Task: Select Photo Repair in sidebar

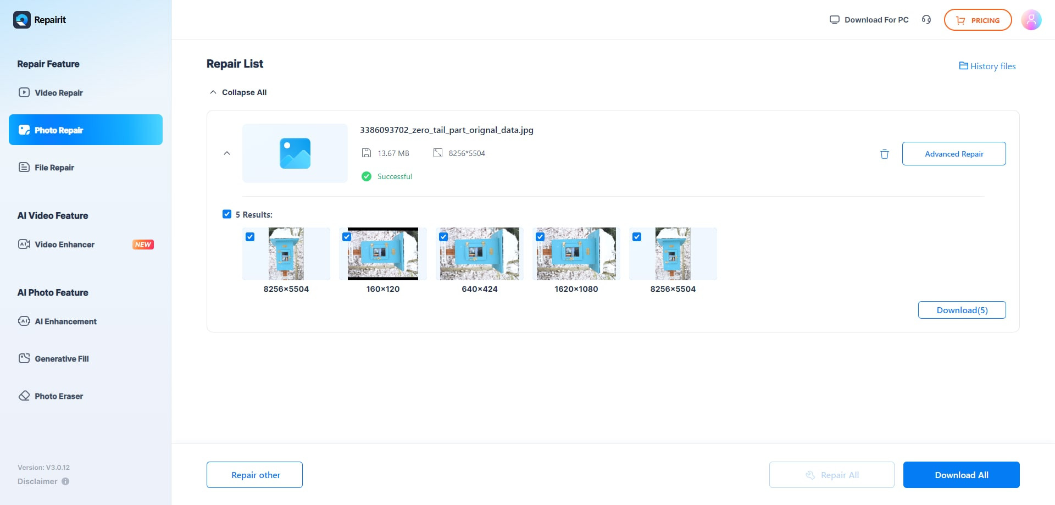Action: click(86, 130)
